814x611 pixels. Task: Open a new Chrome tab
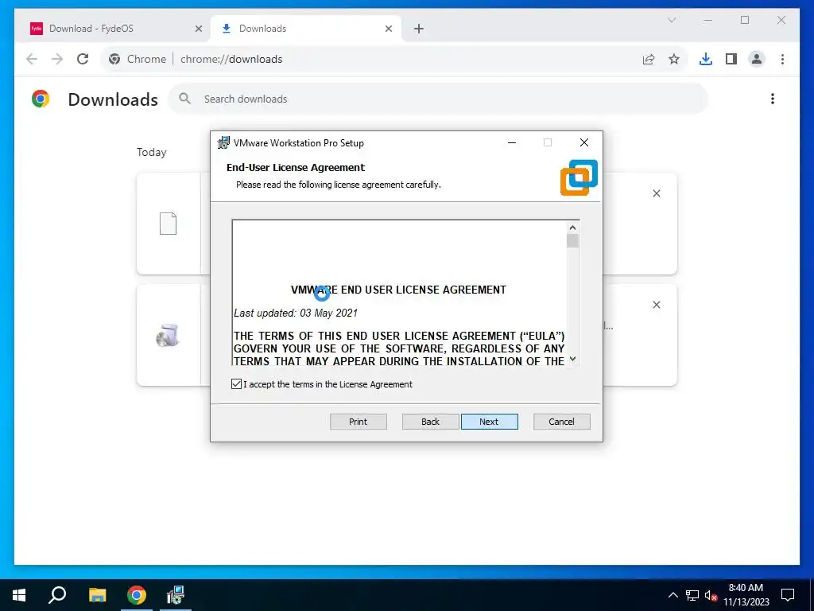point(419,29)
